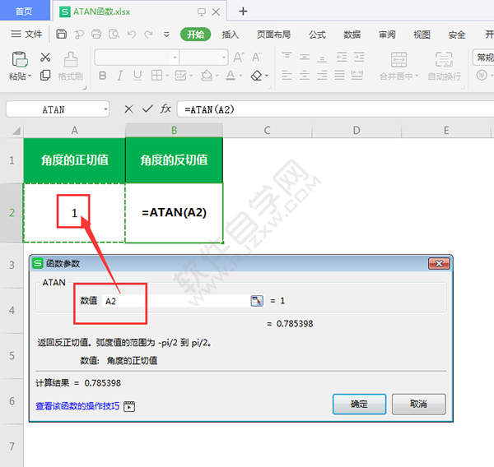The height and width of the screenshot is (467, 494).
Task: Click the Top Align icon
Action: click(287, 57)
